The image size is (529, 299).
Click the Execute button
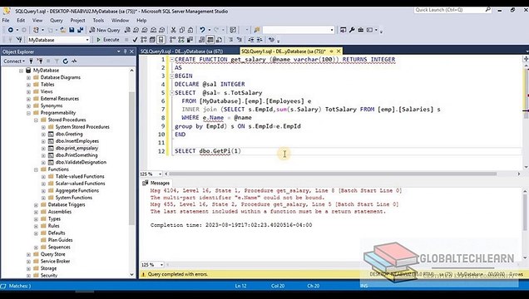108,40
